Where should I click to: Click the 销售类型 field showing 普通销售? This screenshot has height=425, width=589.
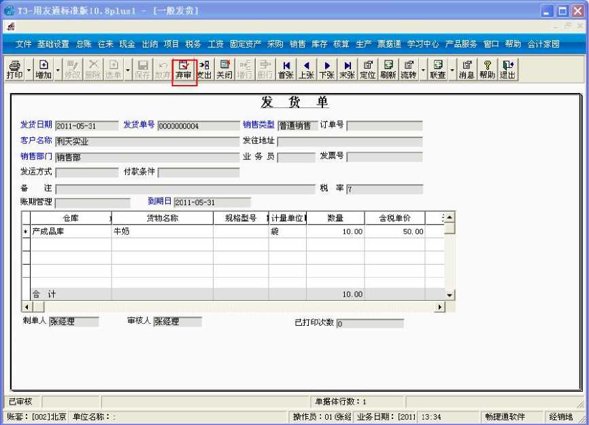tap(297, 126)
